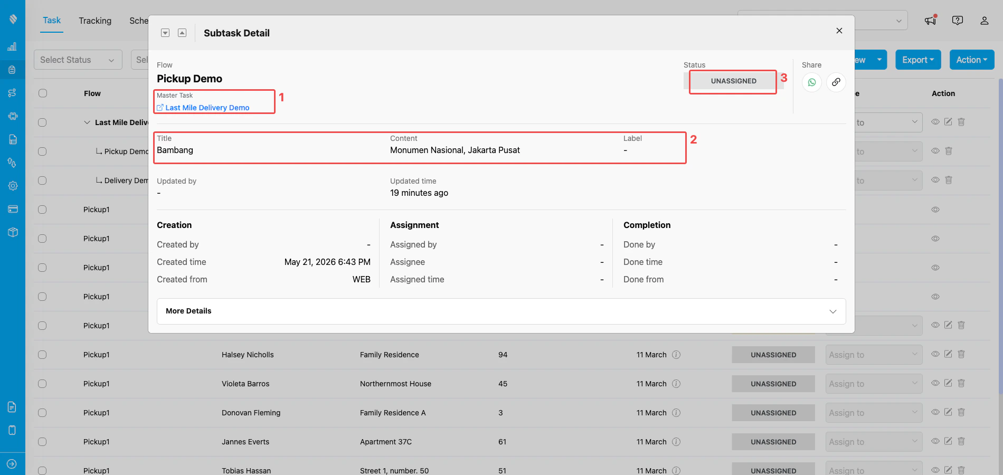
Task: Open route location icon in sidebar
Action: [12, 163]
